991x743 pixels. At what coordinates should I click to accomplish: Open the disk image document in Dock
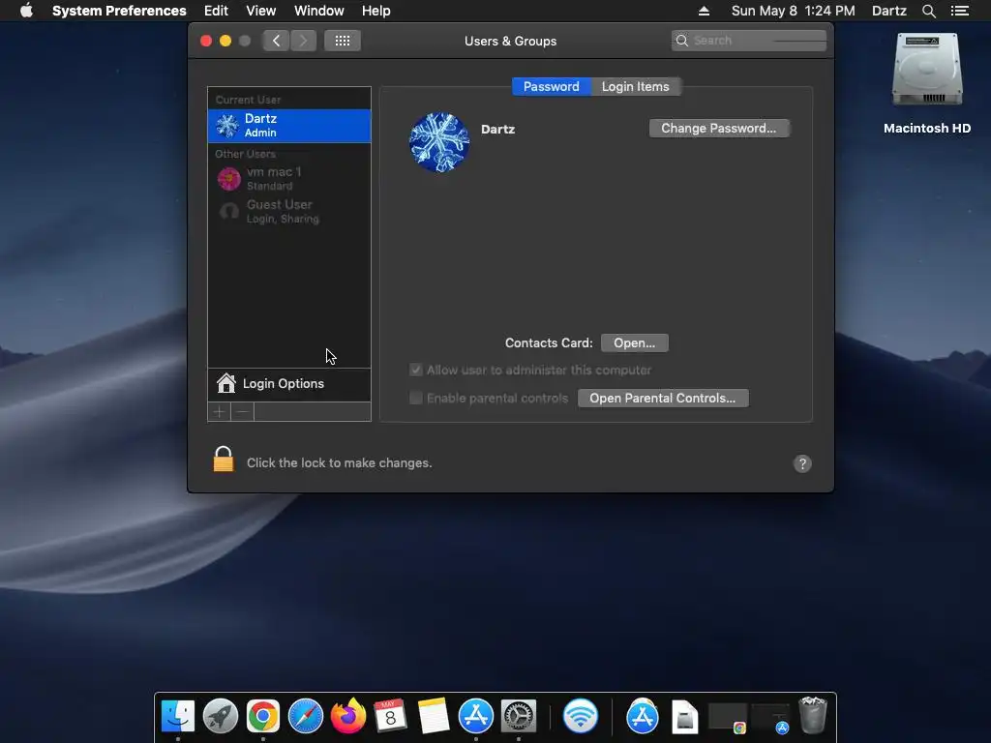[684, 717]
